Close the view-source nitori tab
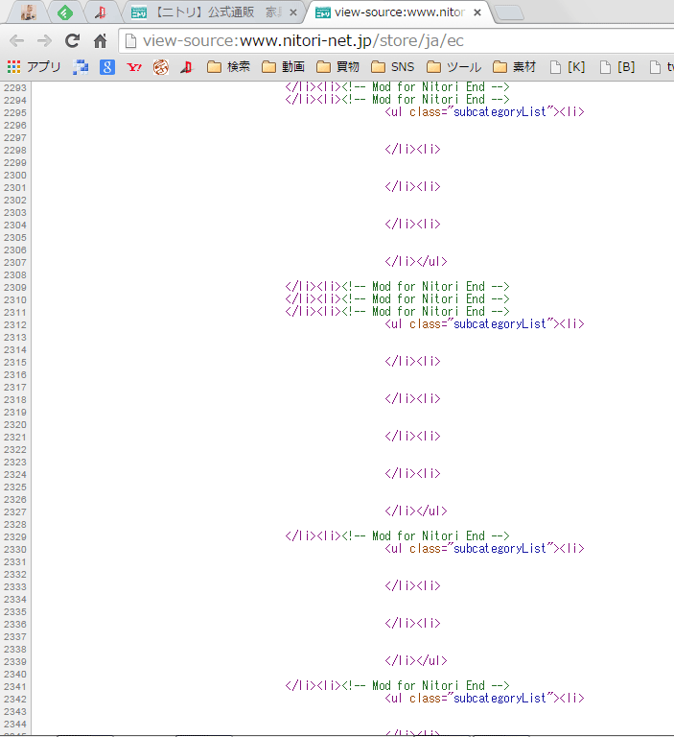 pyautogui.click(x=477, y=12)
